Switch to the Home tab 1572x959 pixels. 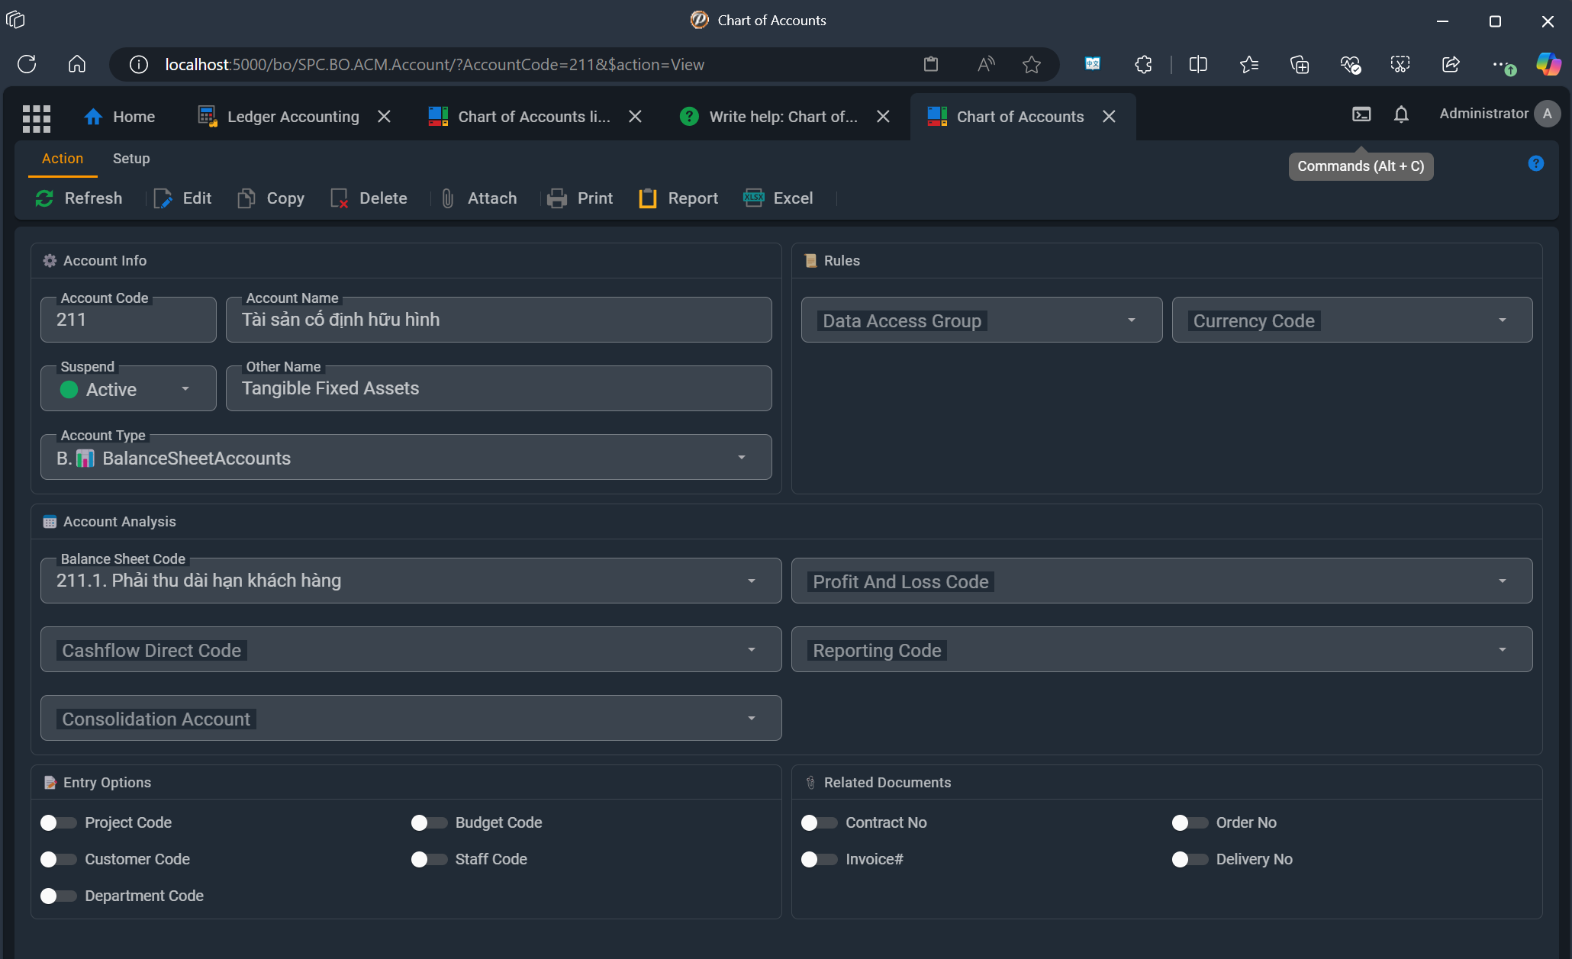click(x=119, y=117)
